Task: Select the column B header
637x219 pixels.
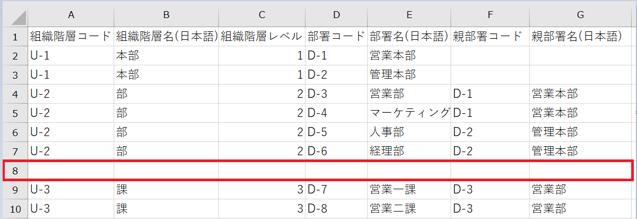Action: [166, 16]
